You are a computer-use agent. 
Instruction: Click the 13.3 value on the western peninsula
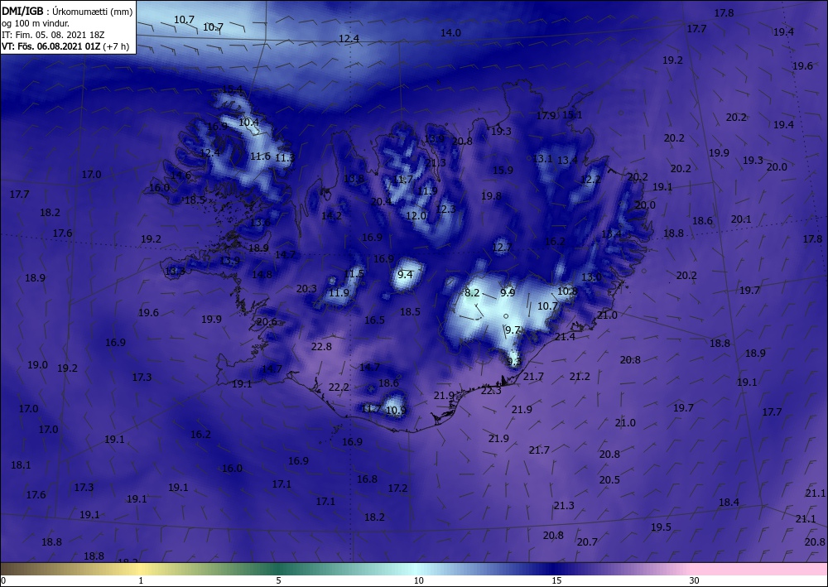176,272
